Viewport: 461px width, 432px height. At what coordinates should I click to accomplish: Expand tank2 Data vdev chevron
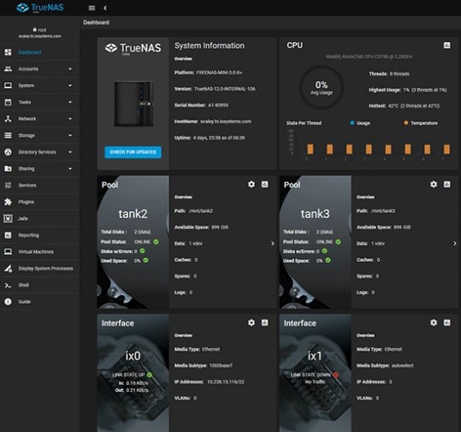tap(273, 244)
